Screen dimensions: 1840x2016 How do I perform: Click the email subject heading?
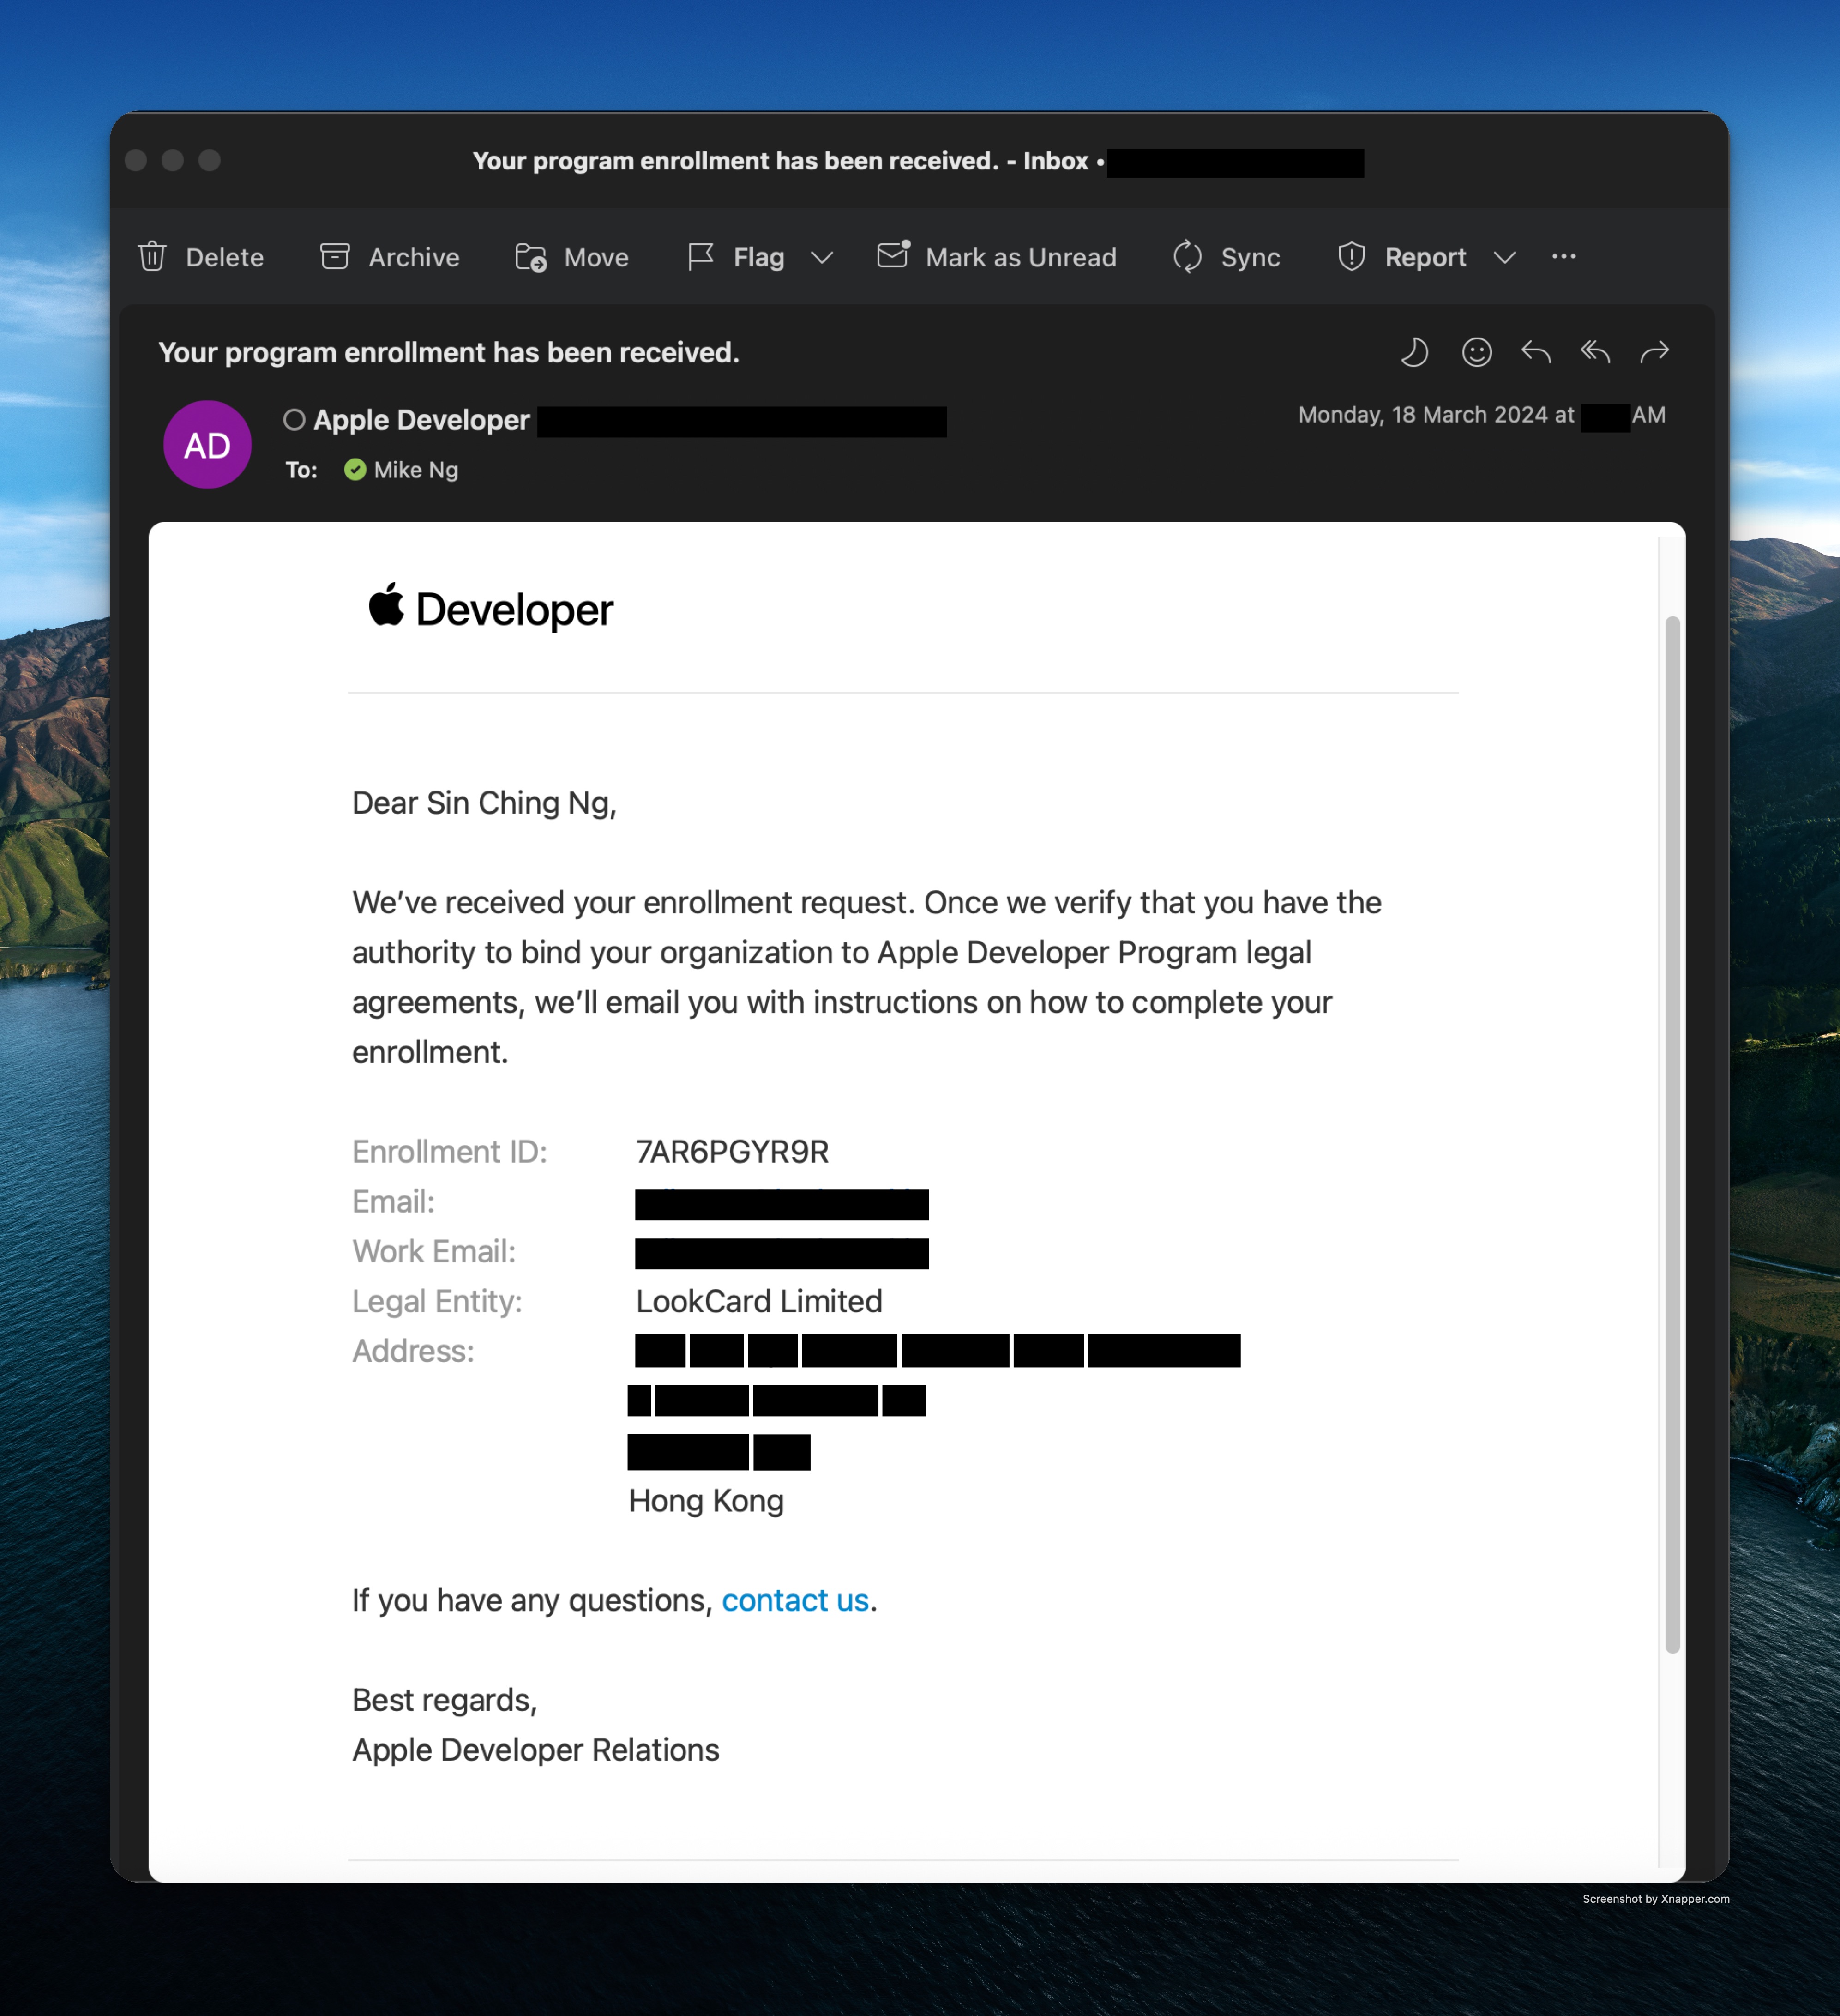(x=449, y=353)
